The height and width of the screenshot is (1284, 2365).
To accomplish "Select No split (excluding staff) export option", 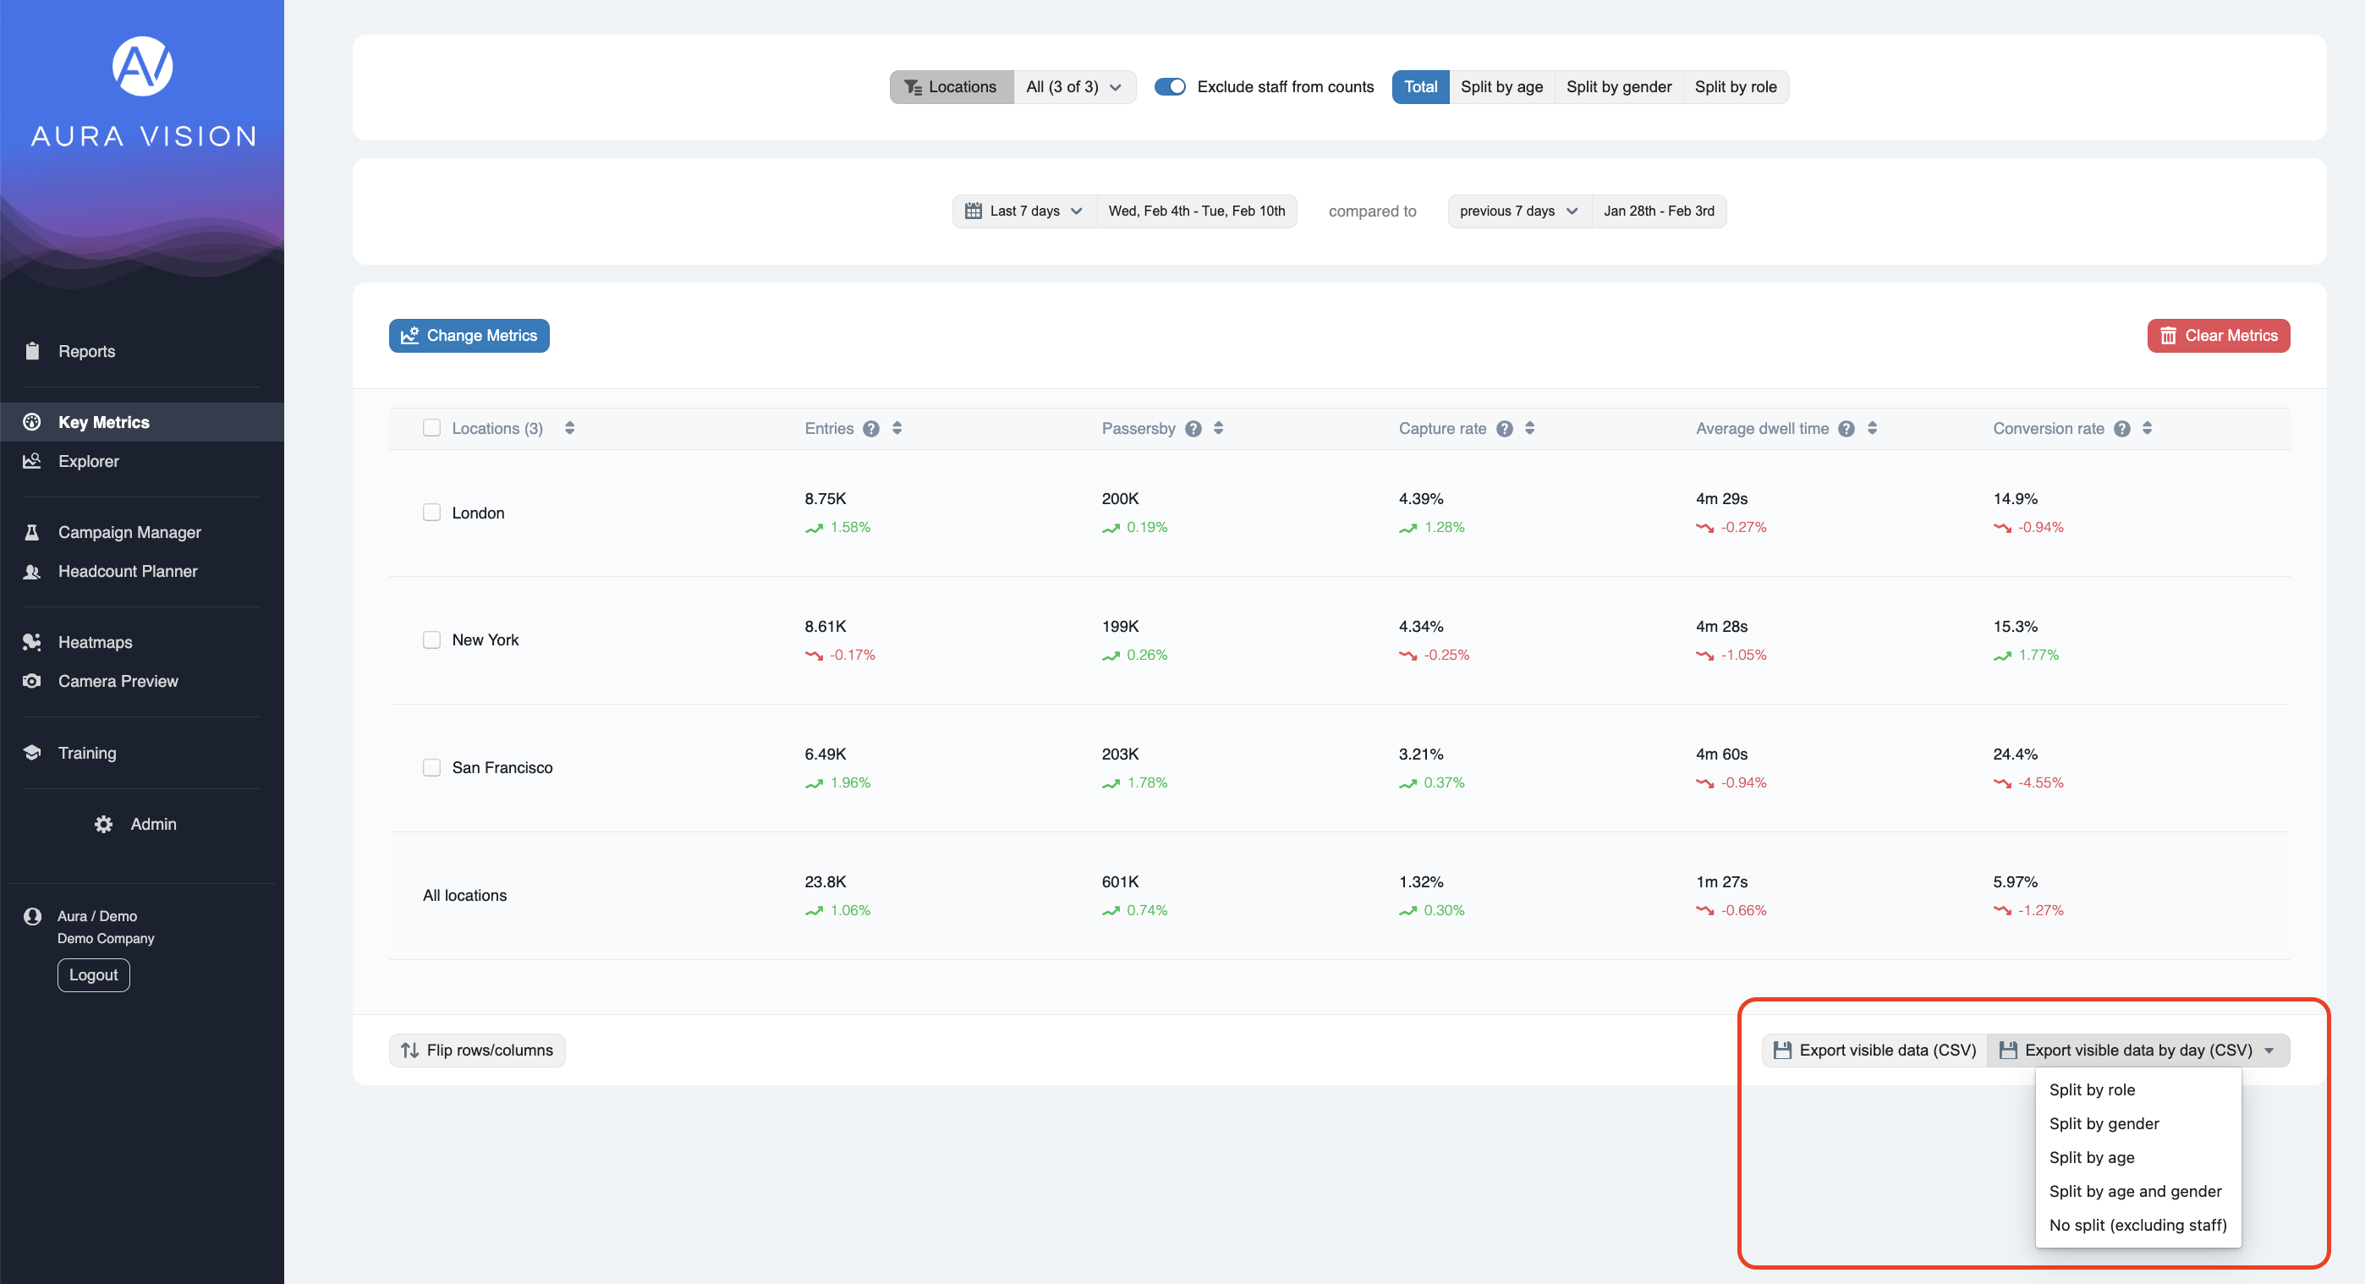I will click(2137, 1226).
